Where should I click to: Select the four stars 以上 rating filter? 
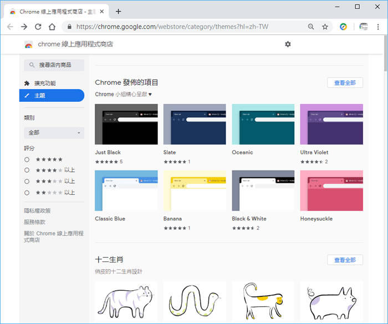pyautogui.click(x=27, y=170)
